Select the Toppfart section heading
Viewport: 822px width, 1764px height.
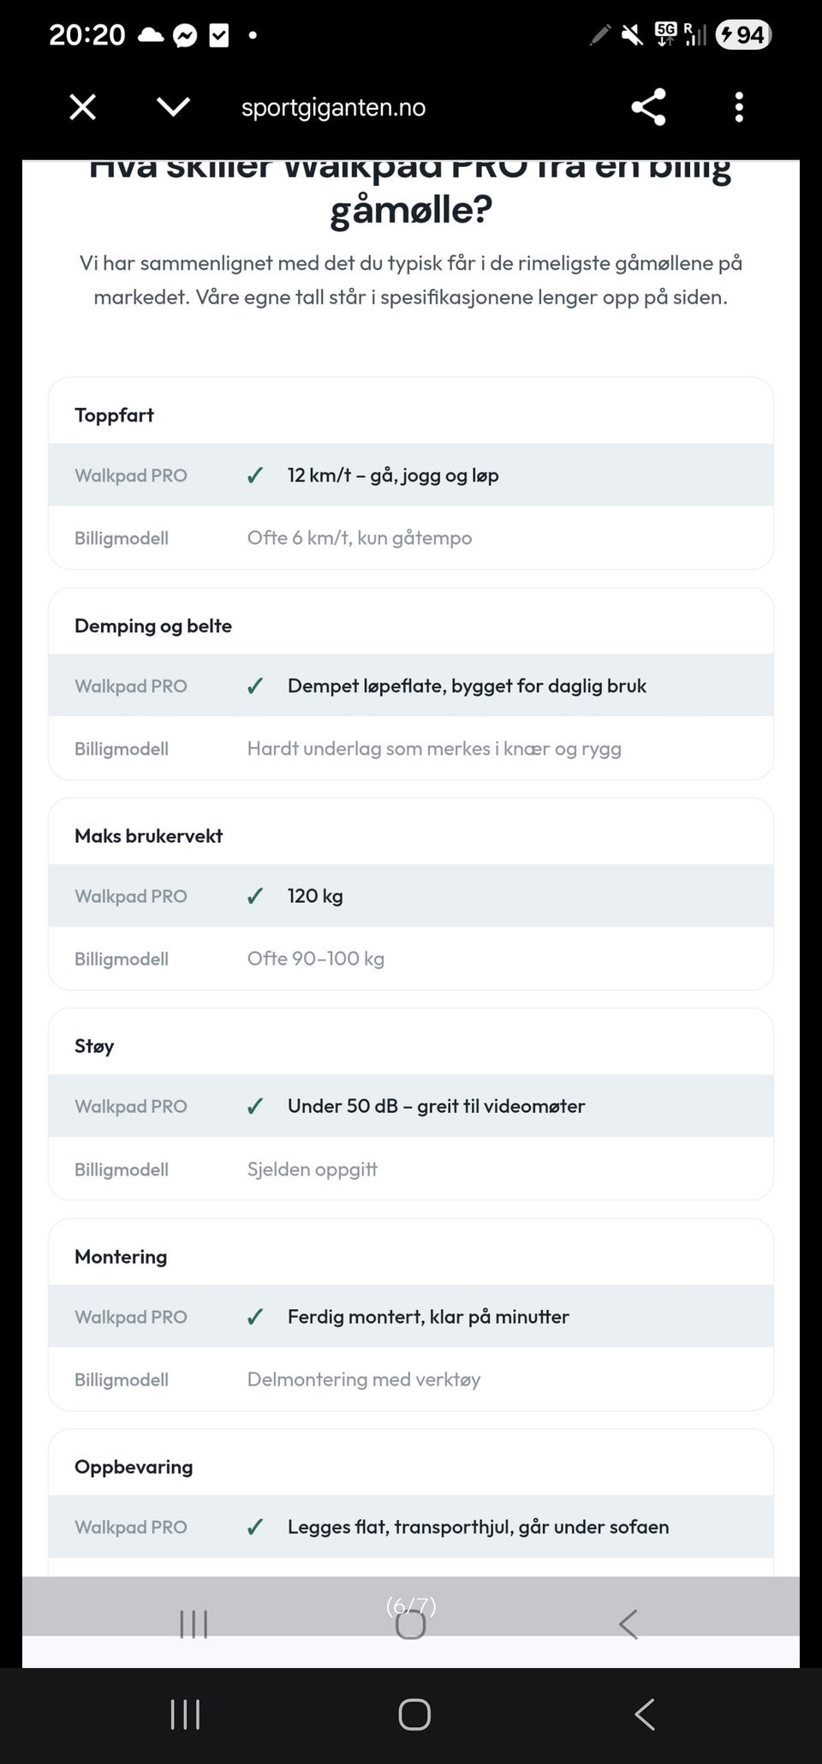tap(114, 416)
